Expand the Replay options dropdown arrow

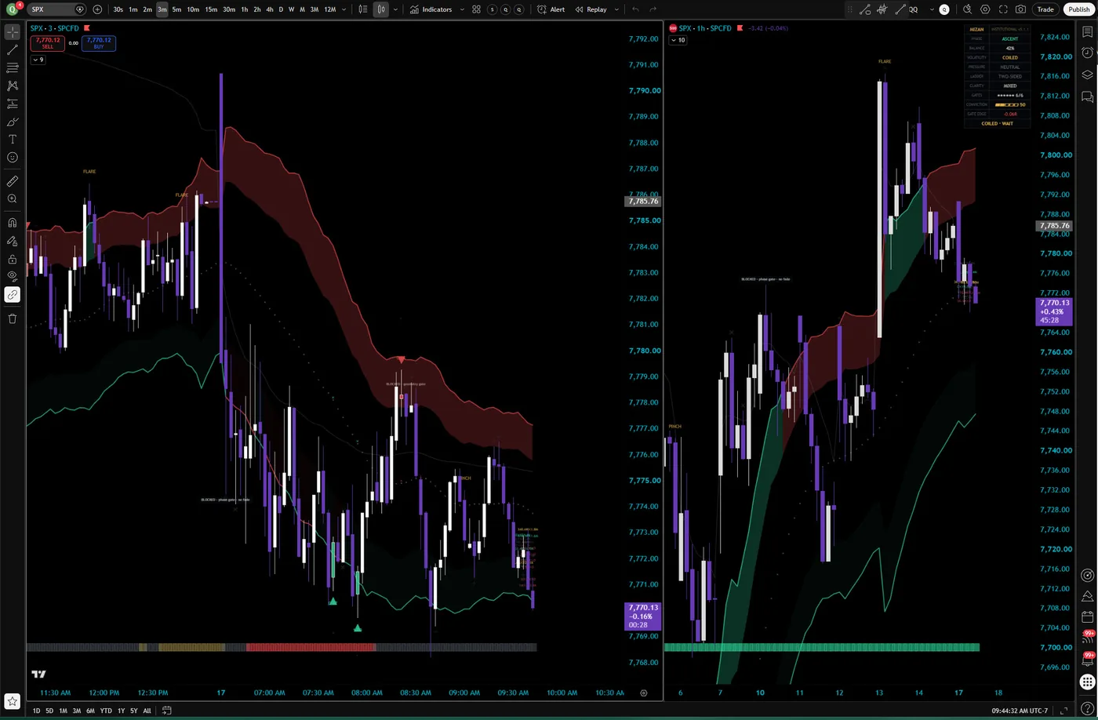coord(616,9)
